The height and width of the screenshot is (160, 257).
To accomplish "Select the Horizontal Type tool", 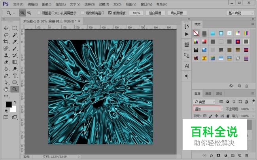I will point(15,76).
